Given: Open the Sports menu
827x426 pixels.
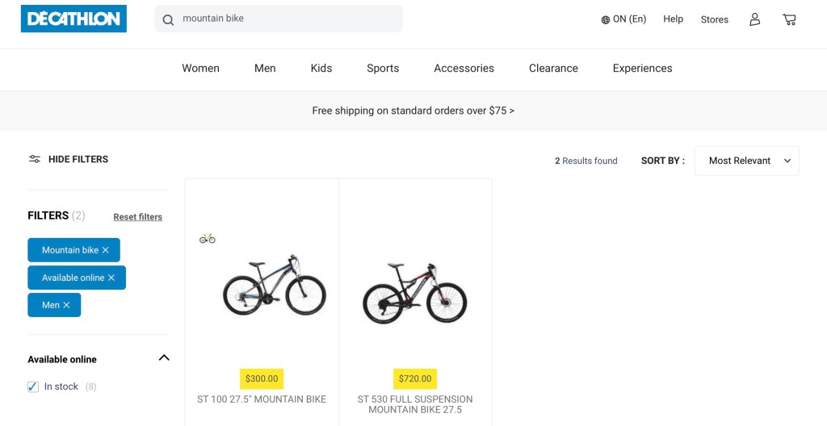Looking at the screenshot, I should [x=383, y=69].
